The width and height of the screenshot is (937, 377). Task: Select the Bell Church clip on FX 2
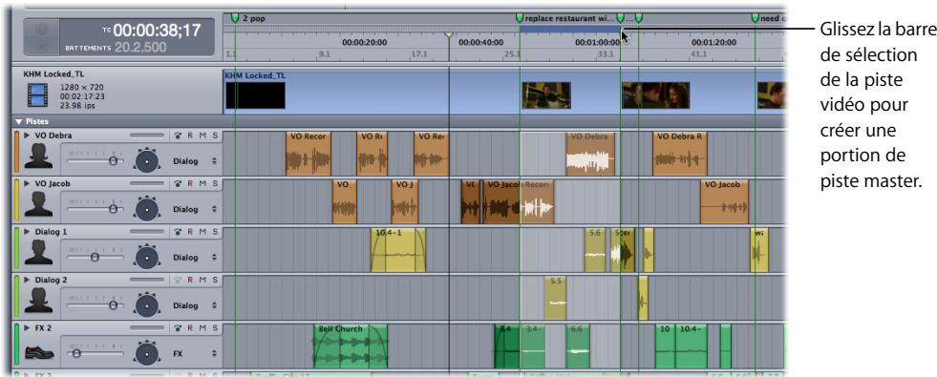pos(351,346)
